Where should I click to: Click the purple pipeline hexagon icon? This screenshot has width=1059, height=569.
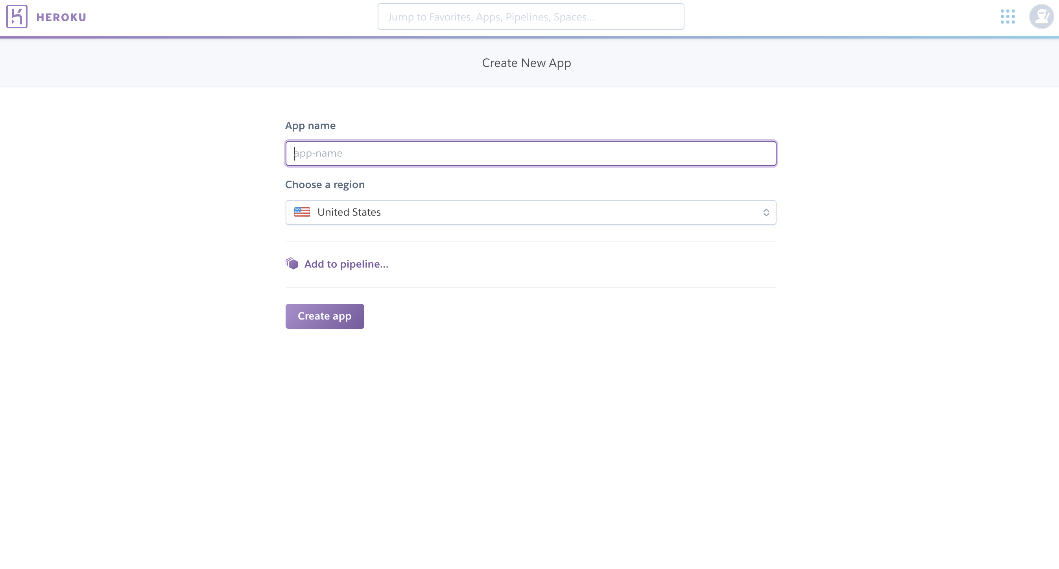point(292,264)
